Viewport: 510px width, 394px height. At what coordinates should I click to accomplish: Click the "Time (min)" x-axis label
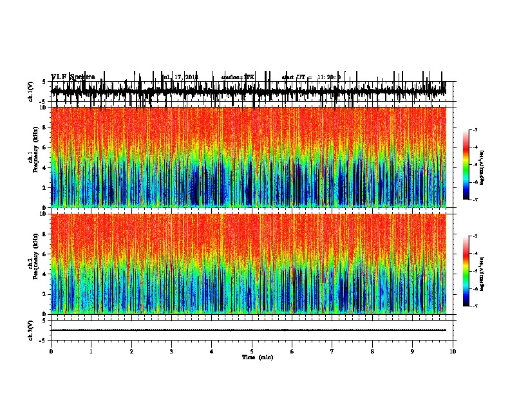point(258,357)
